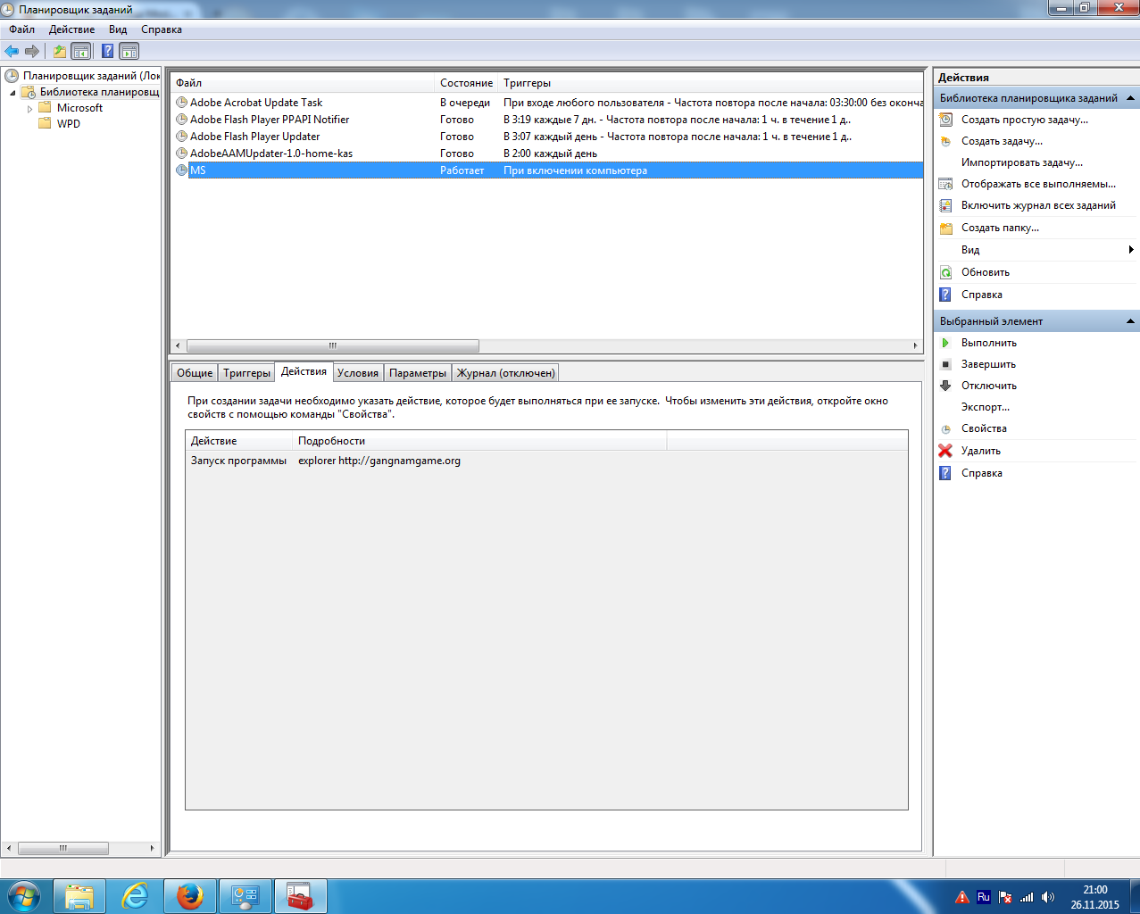Click the task list scroll right arrow
This screenshot has width=1140, height=914.
click(x=915, y=345)
